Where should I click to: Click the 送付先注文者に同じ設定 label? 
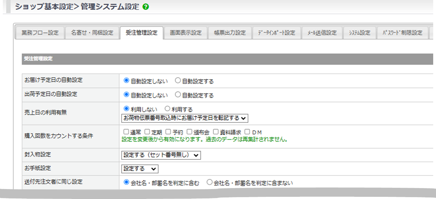53,182
